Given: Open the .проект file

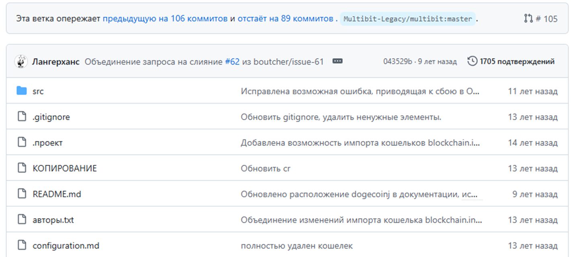Looking at the screenshot, I should [47, 143].
